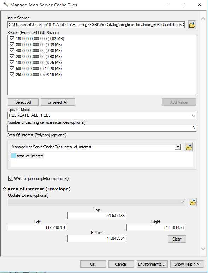This screenshot has height=273, width=208.
Task: Minimize the dialog window
Action: 167,5
